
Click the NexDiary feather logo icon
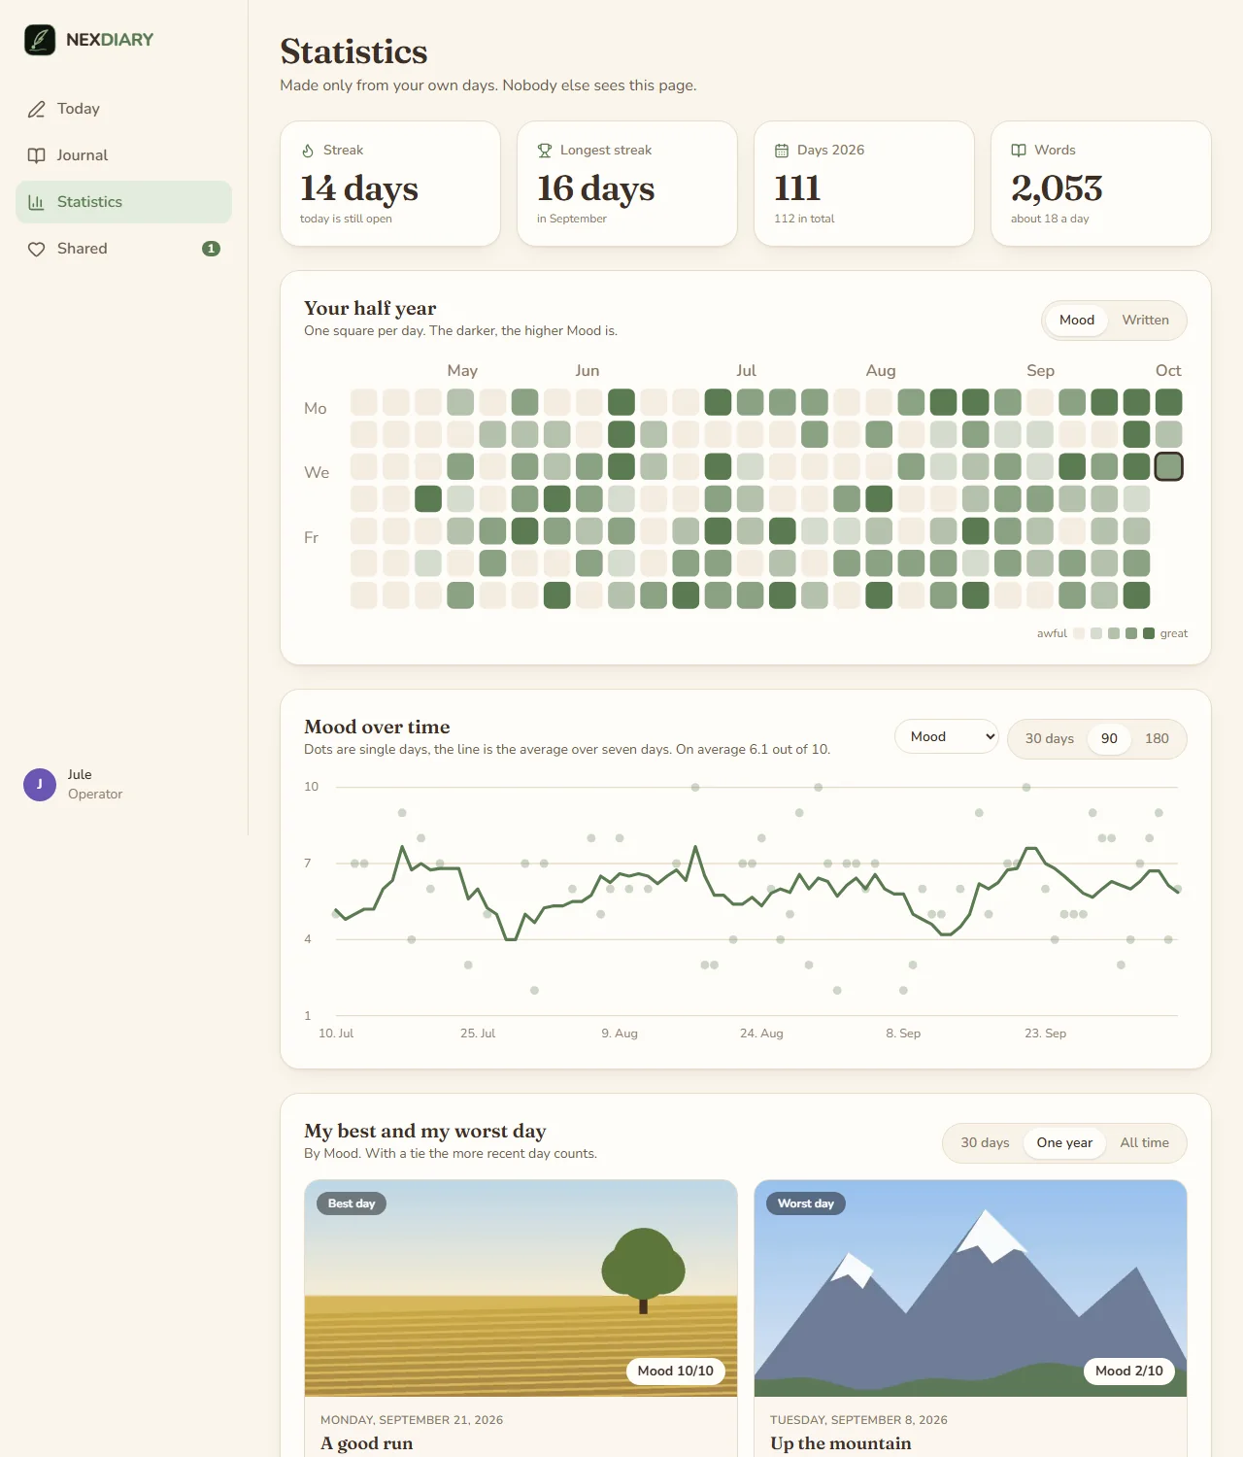[40, 40]
